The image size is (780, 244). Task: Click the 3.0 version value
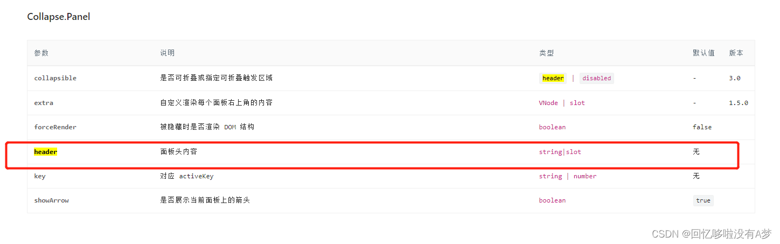pyautogui.click(x=735, y=78)
